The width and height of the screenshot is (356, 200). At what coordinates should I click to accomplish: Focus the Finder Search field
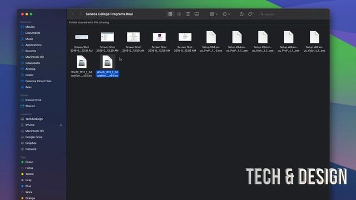coord(293,14)
